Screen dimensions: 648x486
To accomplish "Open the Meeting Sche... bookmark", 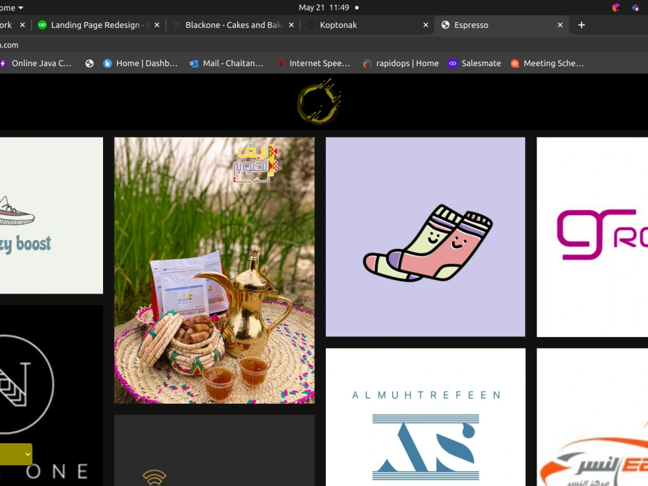I will pos(547,64).
